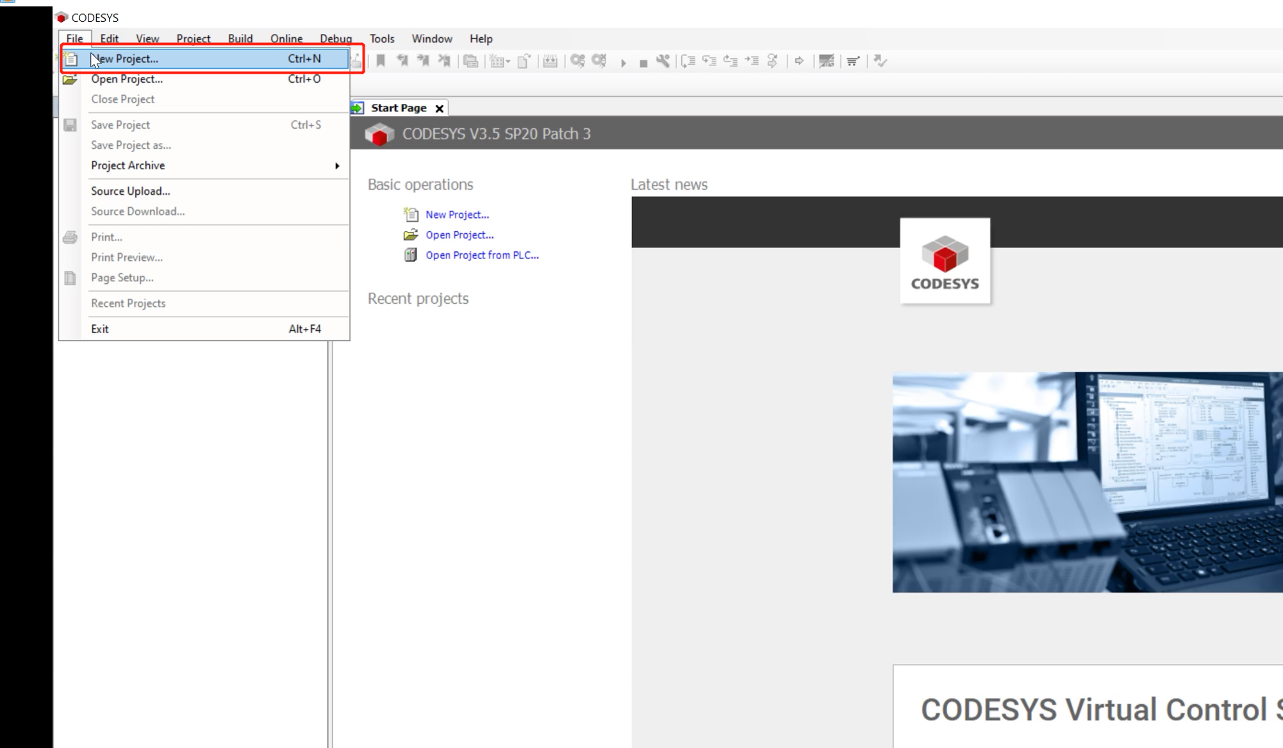Click the Toggle Bookmark toolbar icon
Screen dimensions: 1283x748
381,61
